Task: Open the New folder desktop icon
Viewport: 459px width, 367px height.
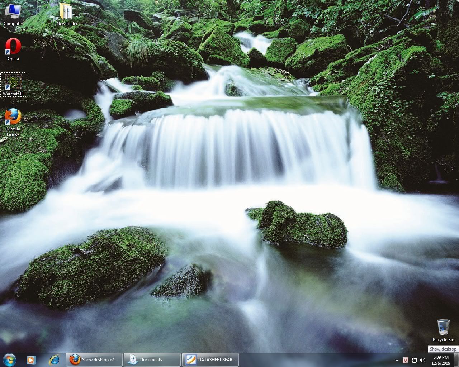Action: tap(67, 15)
